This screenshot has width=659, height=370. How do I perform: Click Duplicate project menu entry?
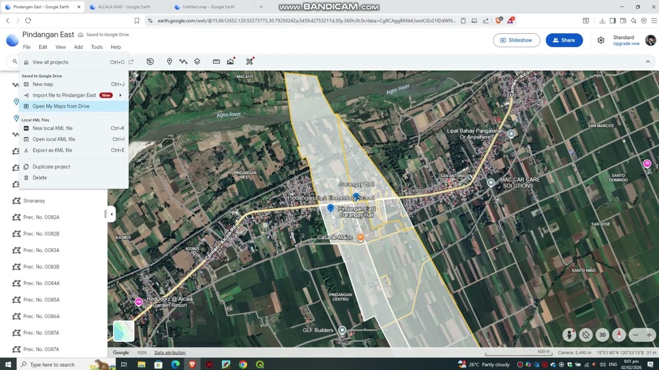(74, 166)
